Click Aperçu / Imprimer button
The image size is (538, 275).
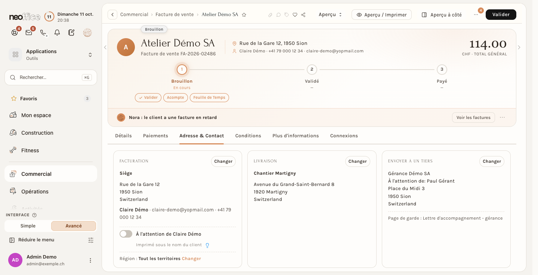[381, 15]
